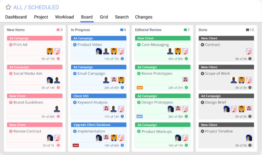This screenshot has height=155, width=262.
Task: Click the Design Prototypes status circle
Action: 139,102
